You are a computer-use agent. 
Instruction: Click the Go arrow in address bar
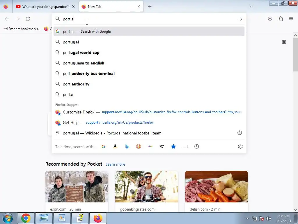(x=240, y=19)
